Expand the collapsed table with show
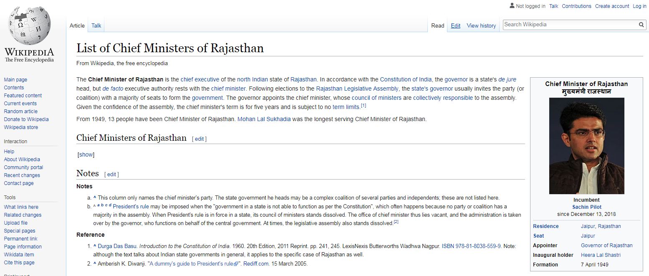649x276 pixels. click(86, 154)
